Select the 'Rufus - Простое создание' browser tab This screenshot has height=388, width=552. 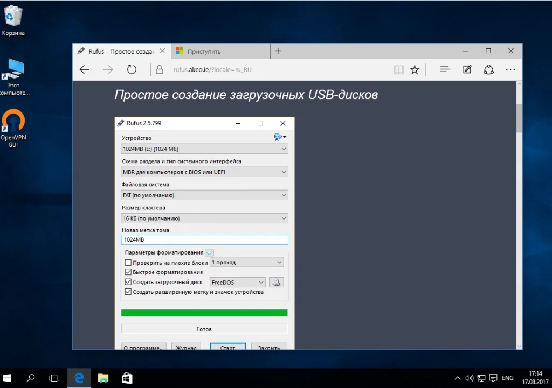pyautogui.click(x=121, y=51)
